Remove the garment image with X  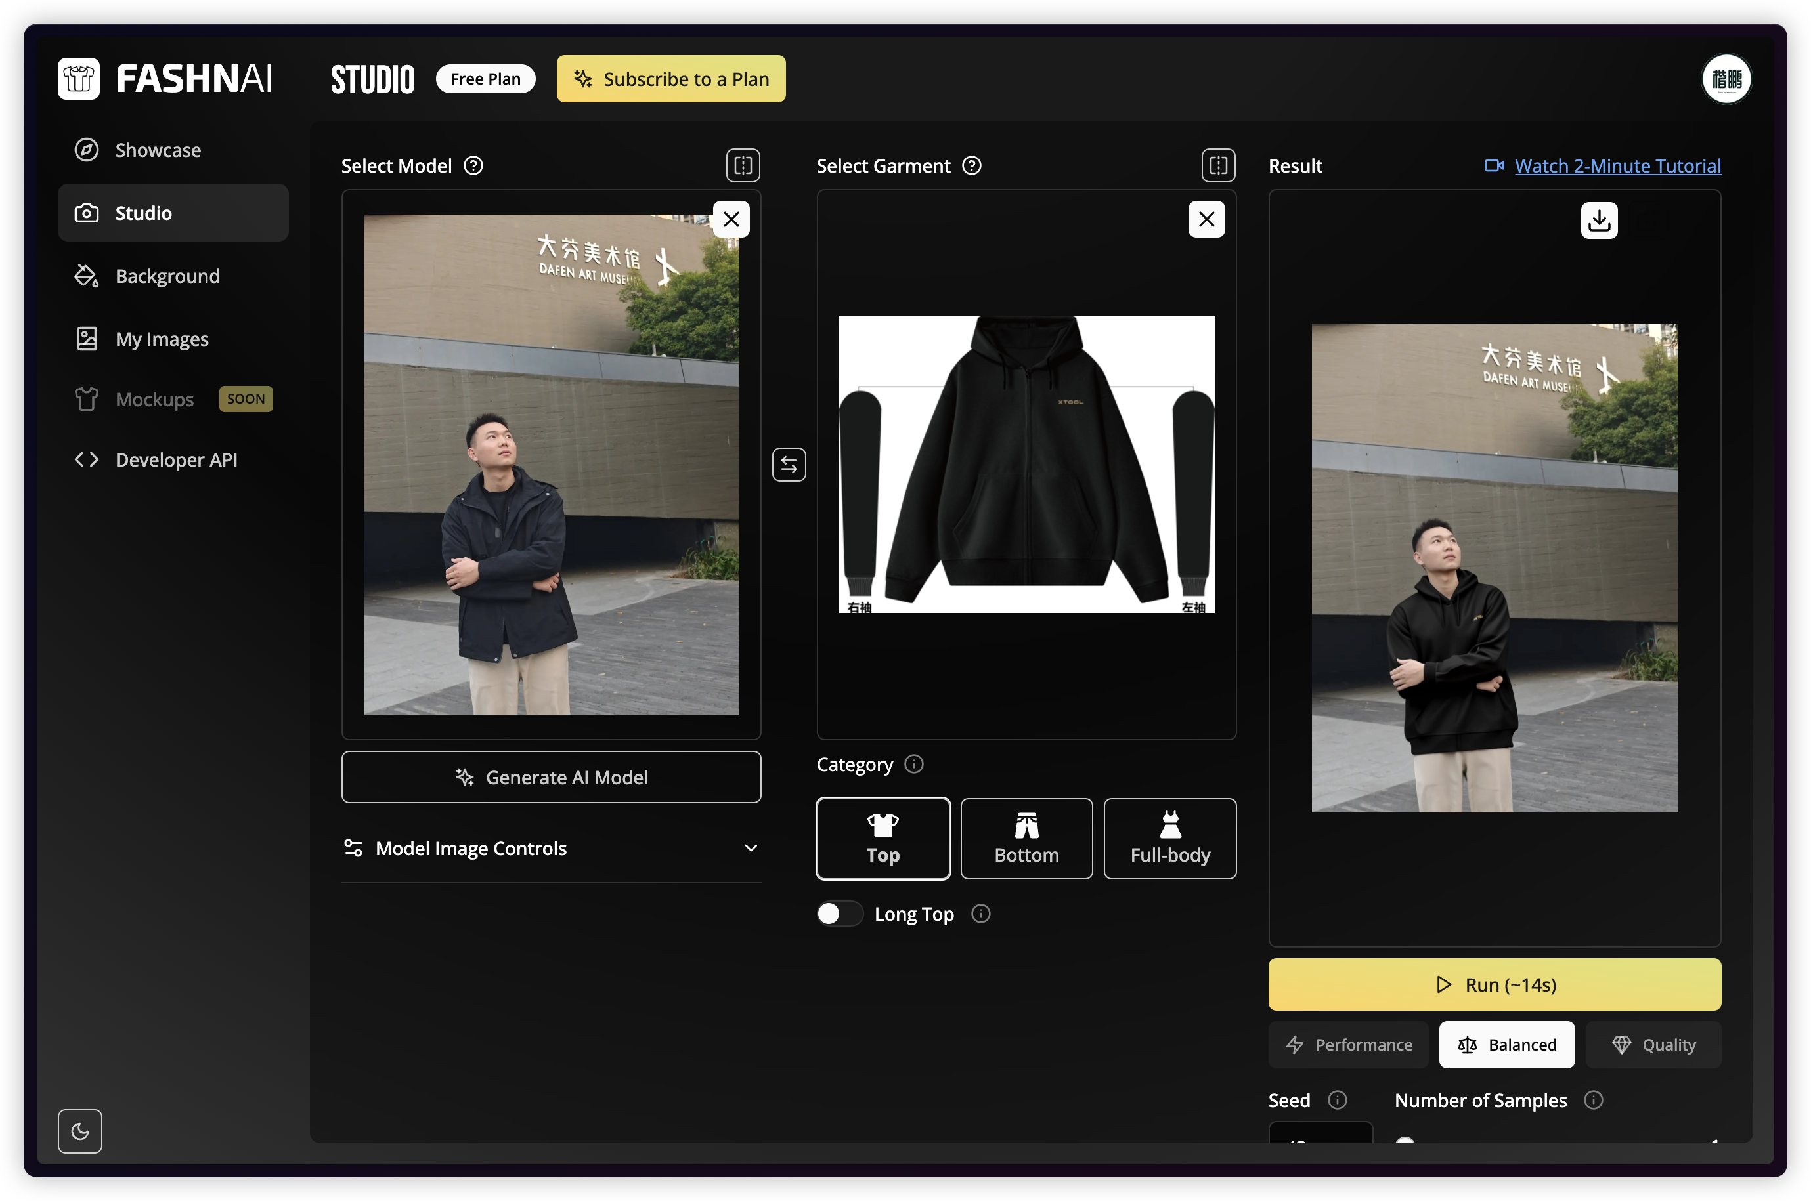coord(1206,220)
